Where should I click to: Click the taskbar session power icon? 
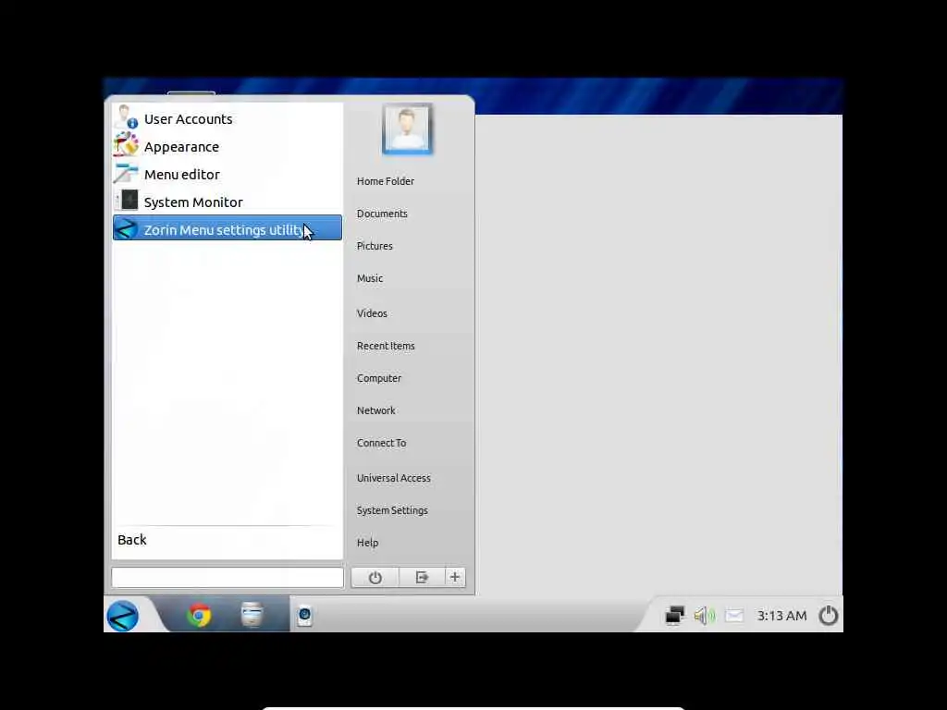pos(828,615)
